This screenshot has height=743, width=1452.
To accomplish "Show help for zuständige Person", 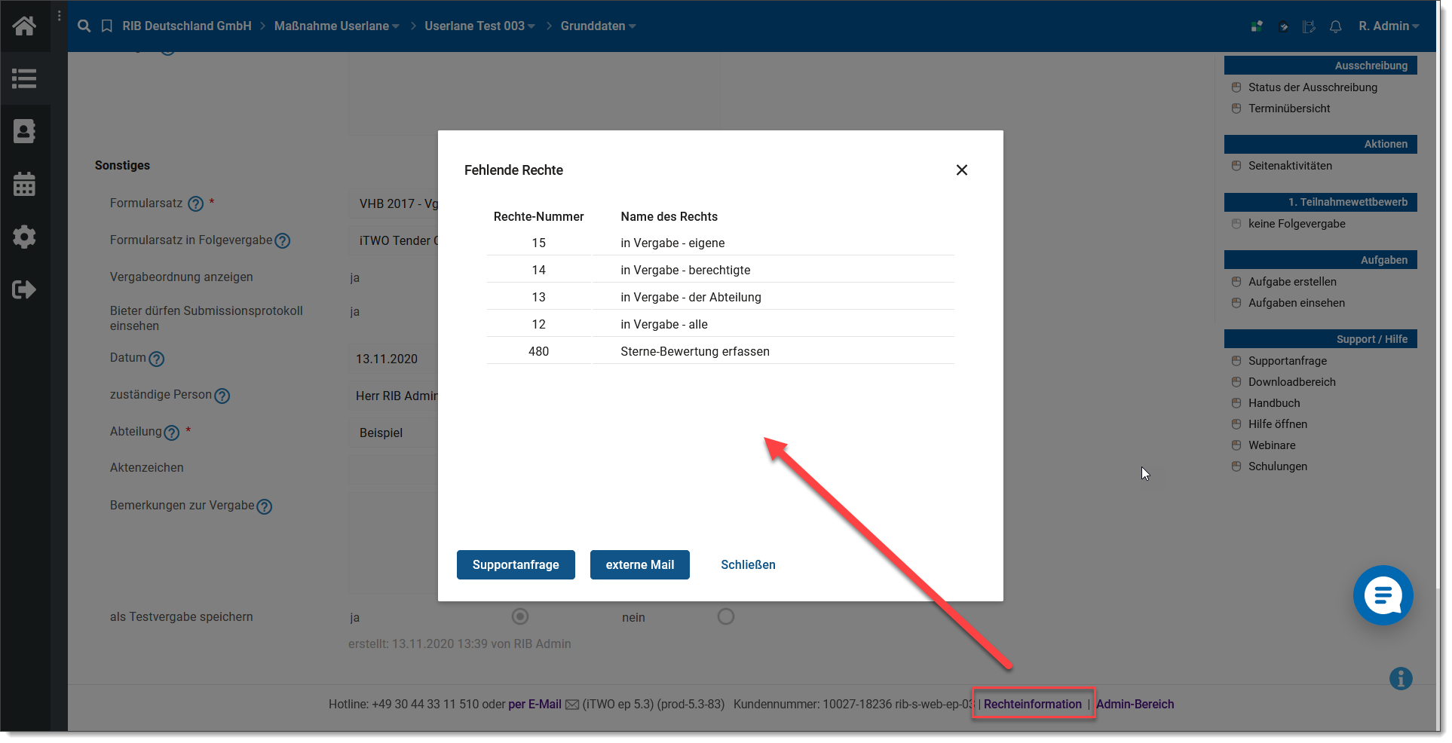I will [x=222, y=396].
